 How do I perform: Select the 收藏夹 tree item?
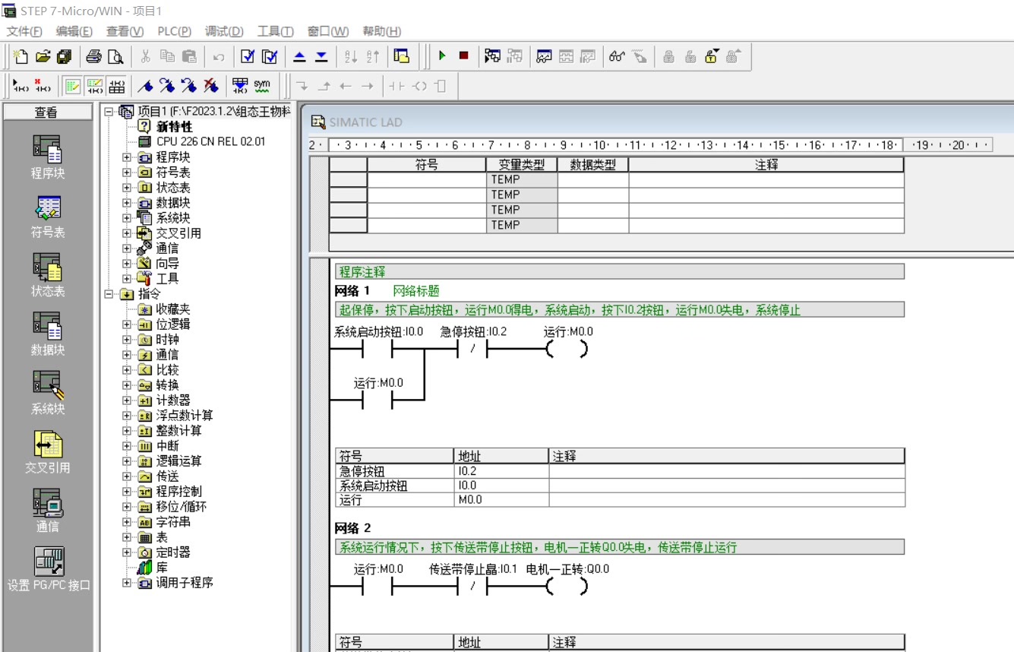tap(173, 309)
